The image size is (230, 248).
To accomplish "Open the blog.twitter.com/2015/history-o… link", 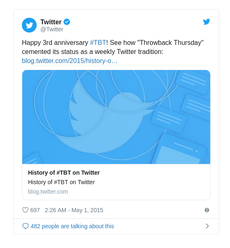I will tap(70, 61).
